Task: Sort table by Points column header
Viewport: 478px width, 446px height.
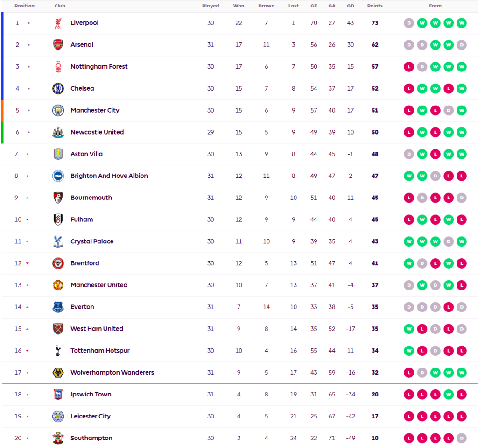Action: click(x=375, y=6)
